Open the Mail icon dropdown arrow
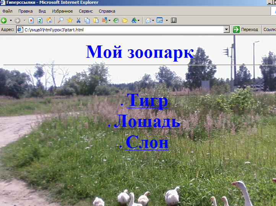276x206 pixels. 153,20
